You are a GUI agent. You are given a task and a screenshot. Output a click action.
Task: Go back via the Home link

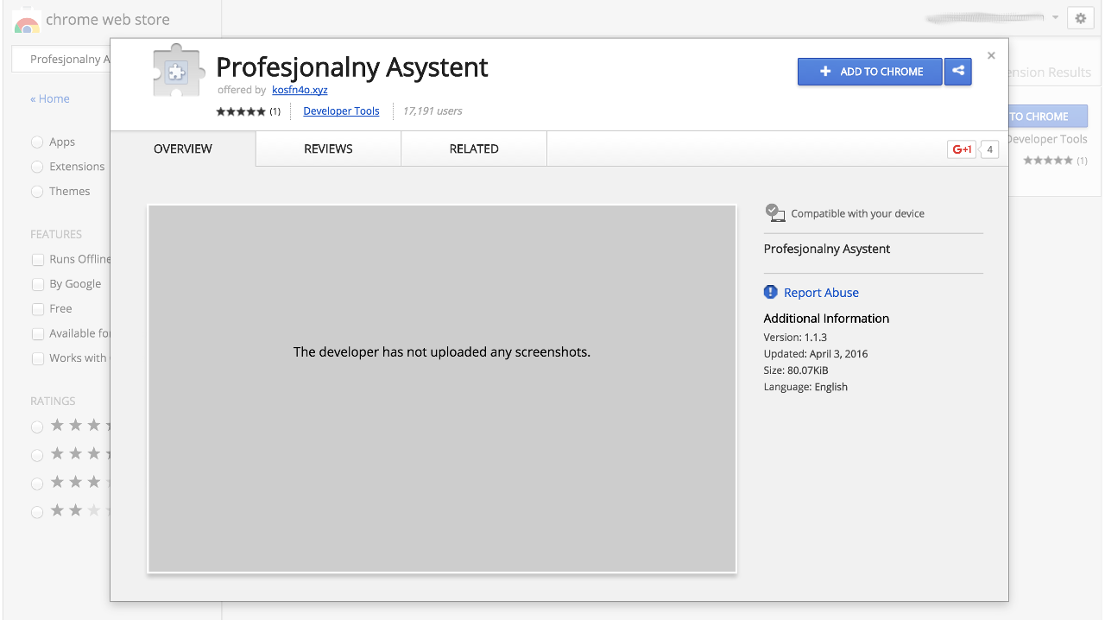[x=50, y=98]
